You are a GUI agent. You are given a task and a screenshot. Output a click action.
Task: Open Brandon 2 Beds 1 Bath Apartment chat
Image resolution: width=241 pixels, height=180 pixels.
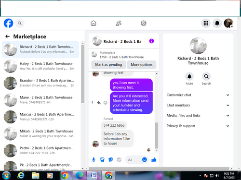[40, 83]
